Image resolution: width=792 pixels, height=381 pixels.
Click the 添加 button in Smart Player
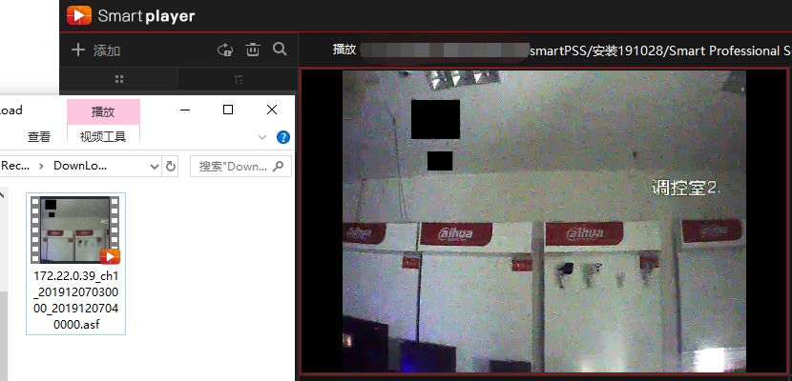[106, 50]
